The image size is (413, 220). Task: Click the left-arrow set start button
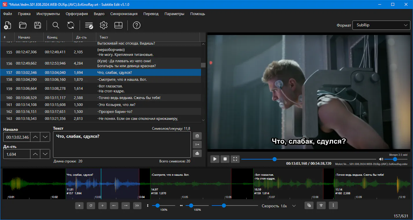[114, 206]
